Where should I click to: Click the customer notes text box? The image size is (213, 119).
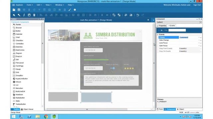(x=111, y=80)
